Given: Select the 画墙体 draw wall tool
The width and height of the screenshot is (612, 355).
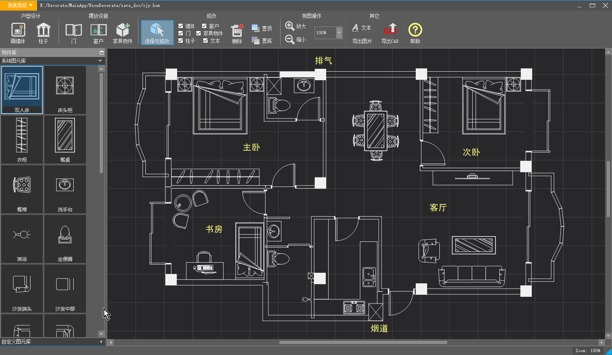Looking at the screenshot, I should (18, 33).
